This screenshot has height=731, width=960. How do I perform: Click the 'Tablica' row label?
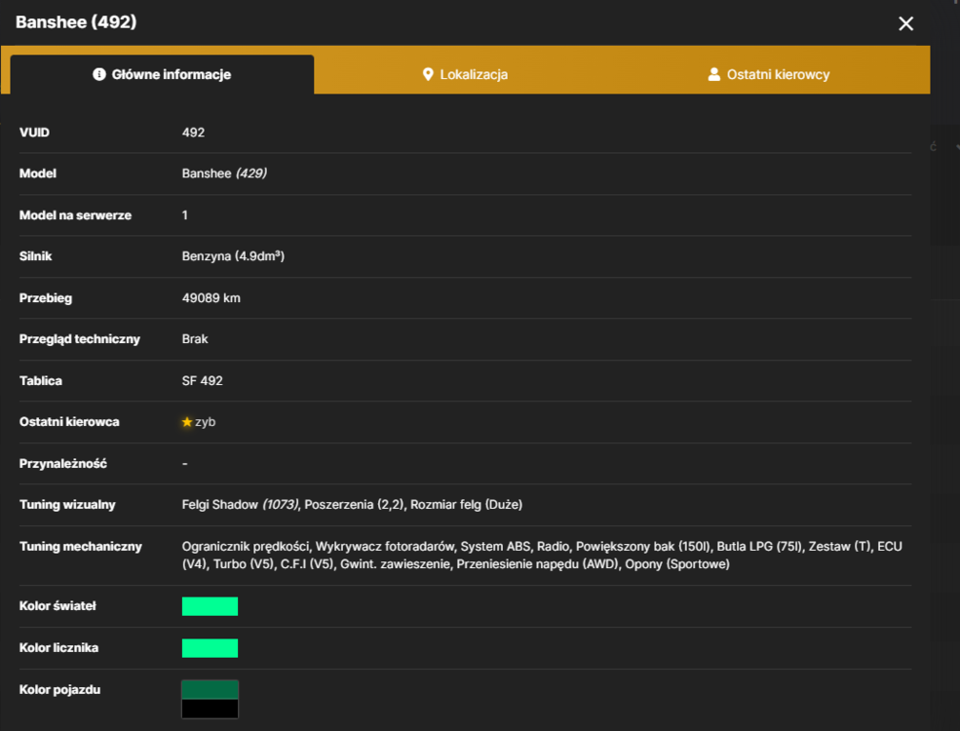tap(40, 380)
